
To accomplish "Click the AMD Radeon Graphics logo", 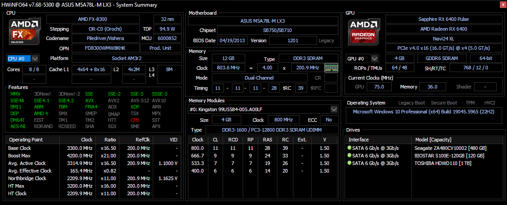I will click(364, 31).
